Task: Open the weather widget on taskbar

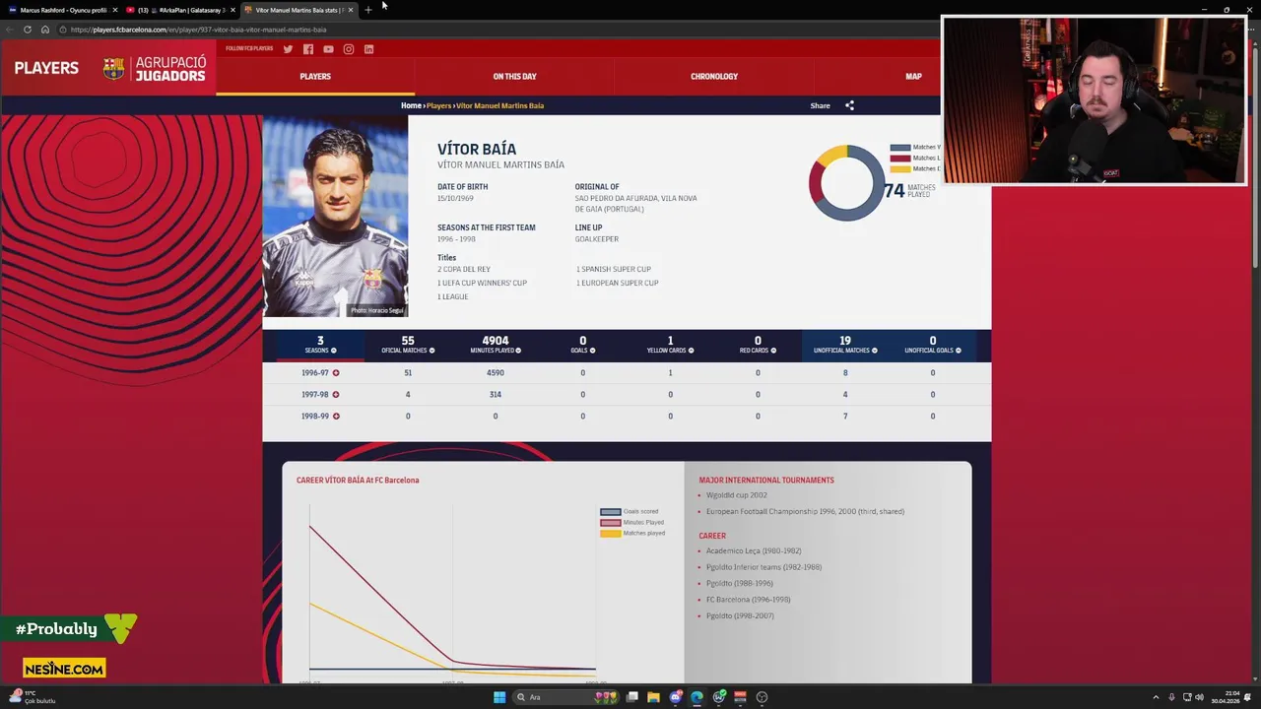Action: (32, 697)
